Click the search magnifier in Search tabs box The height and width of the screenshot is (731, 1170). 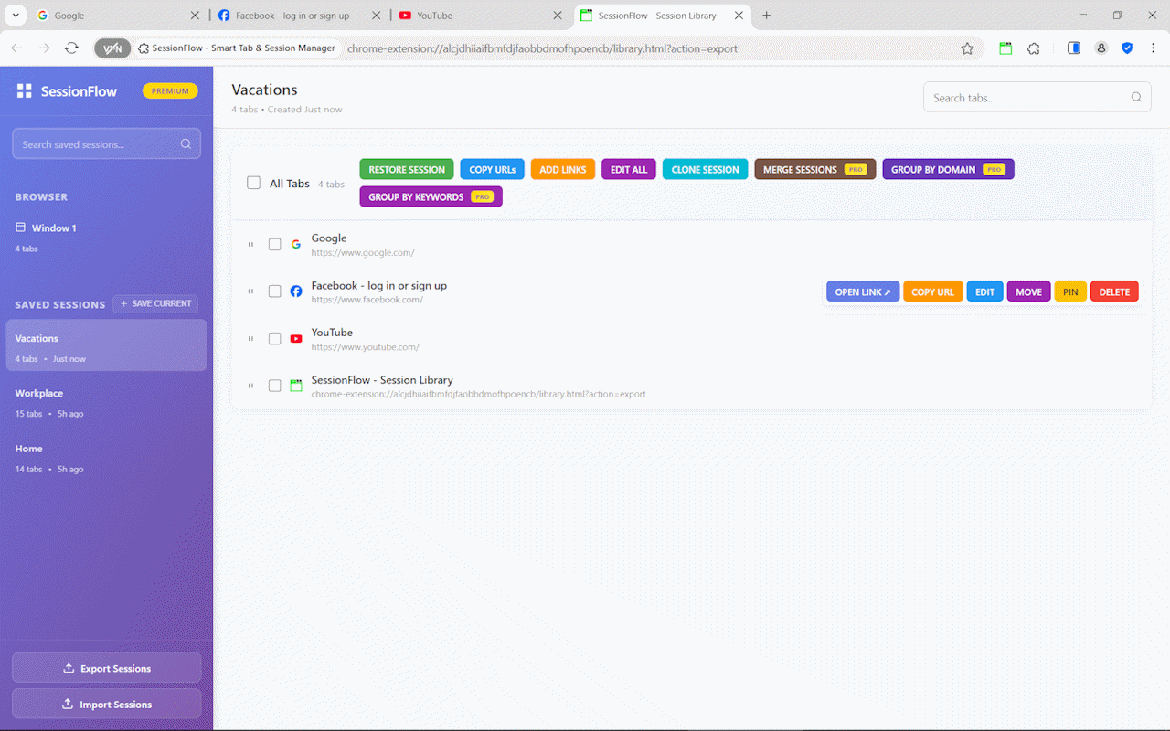pyautogui.click(x=1136, y=98)
